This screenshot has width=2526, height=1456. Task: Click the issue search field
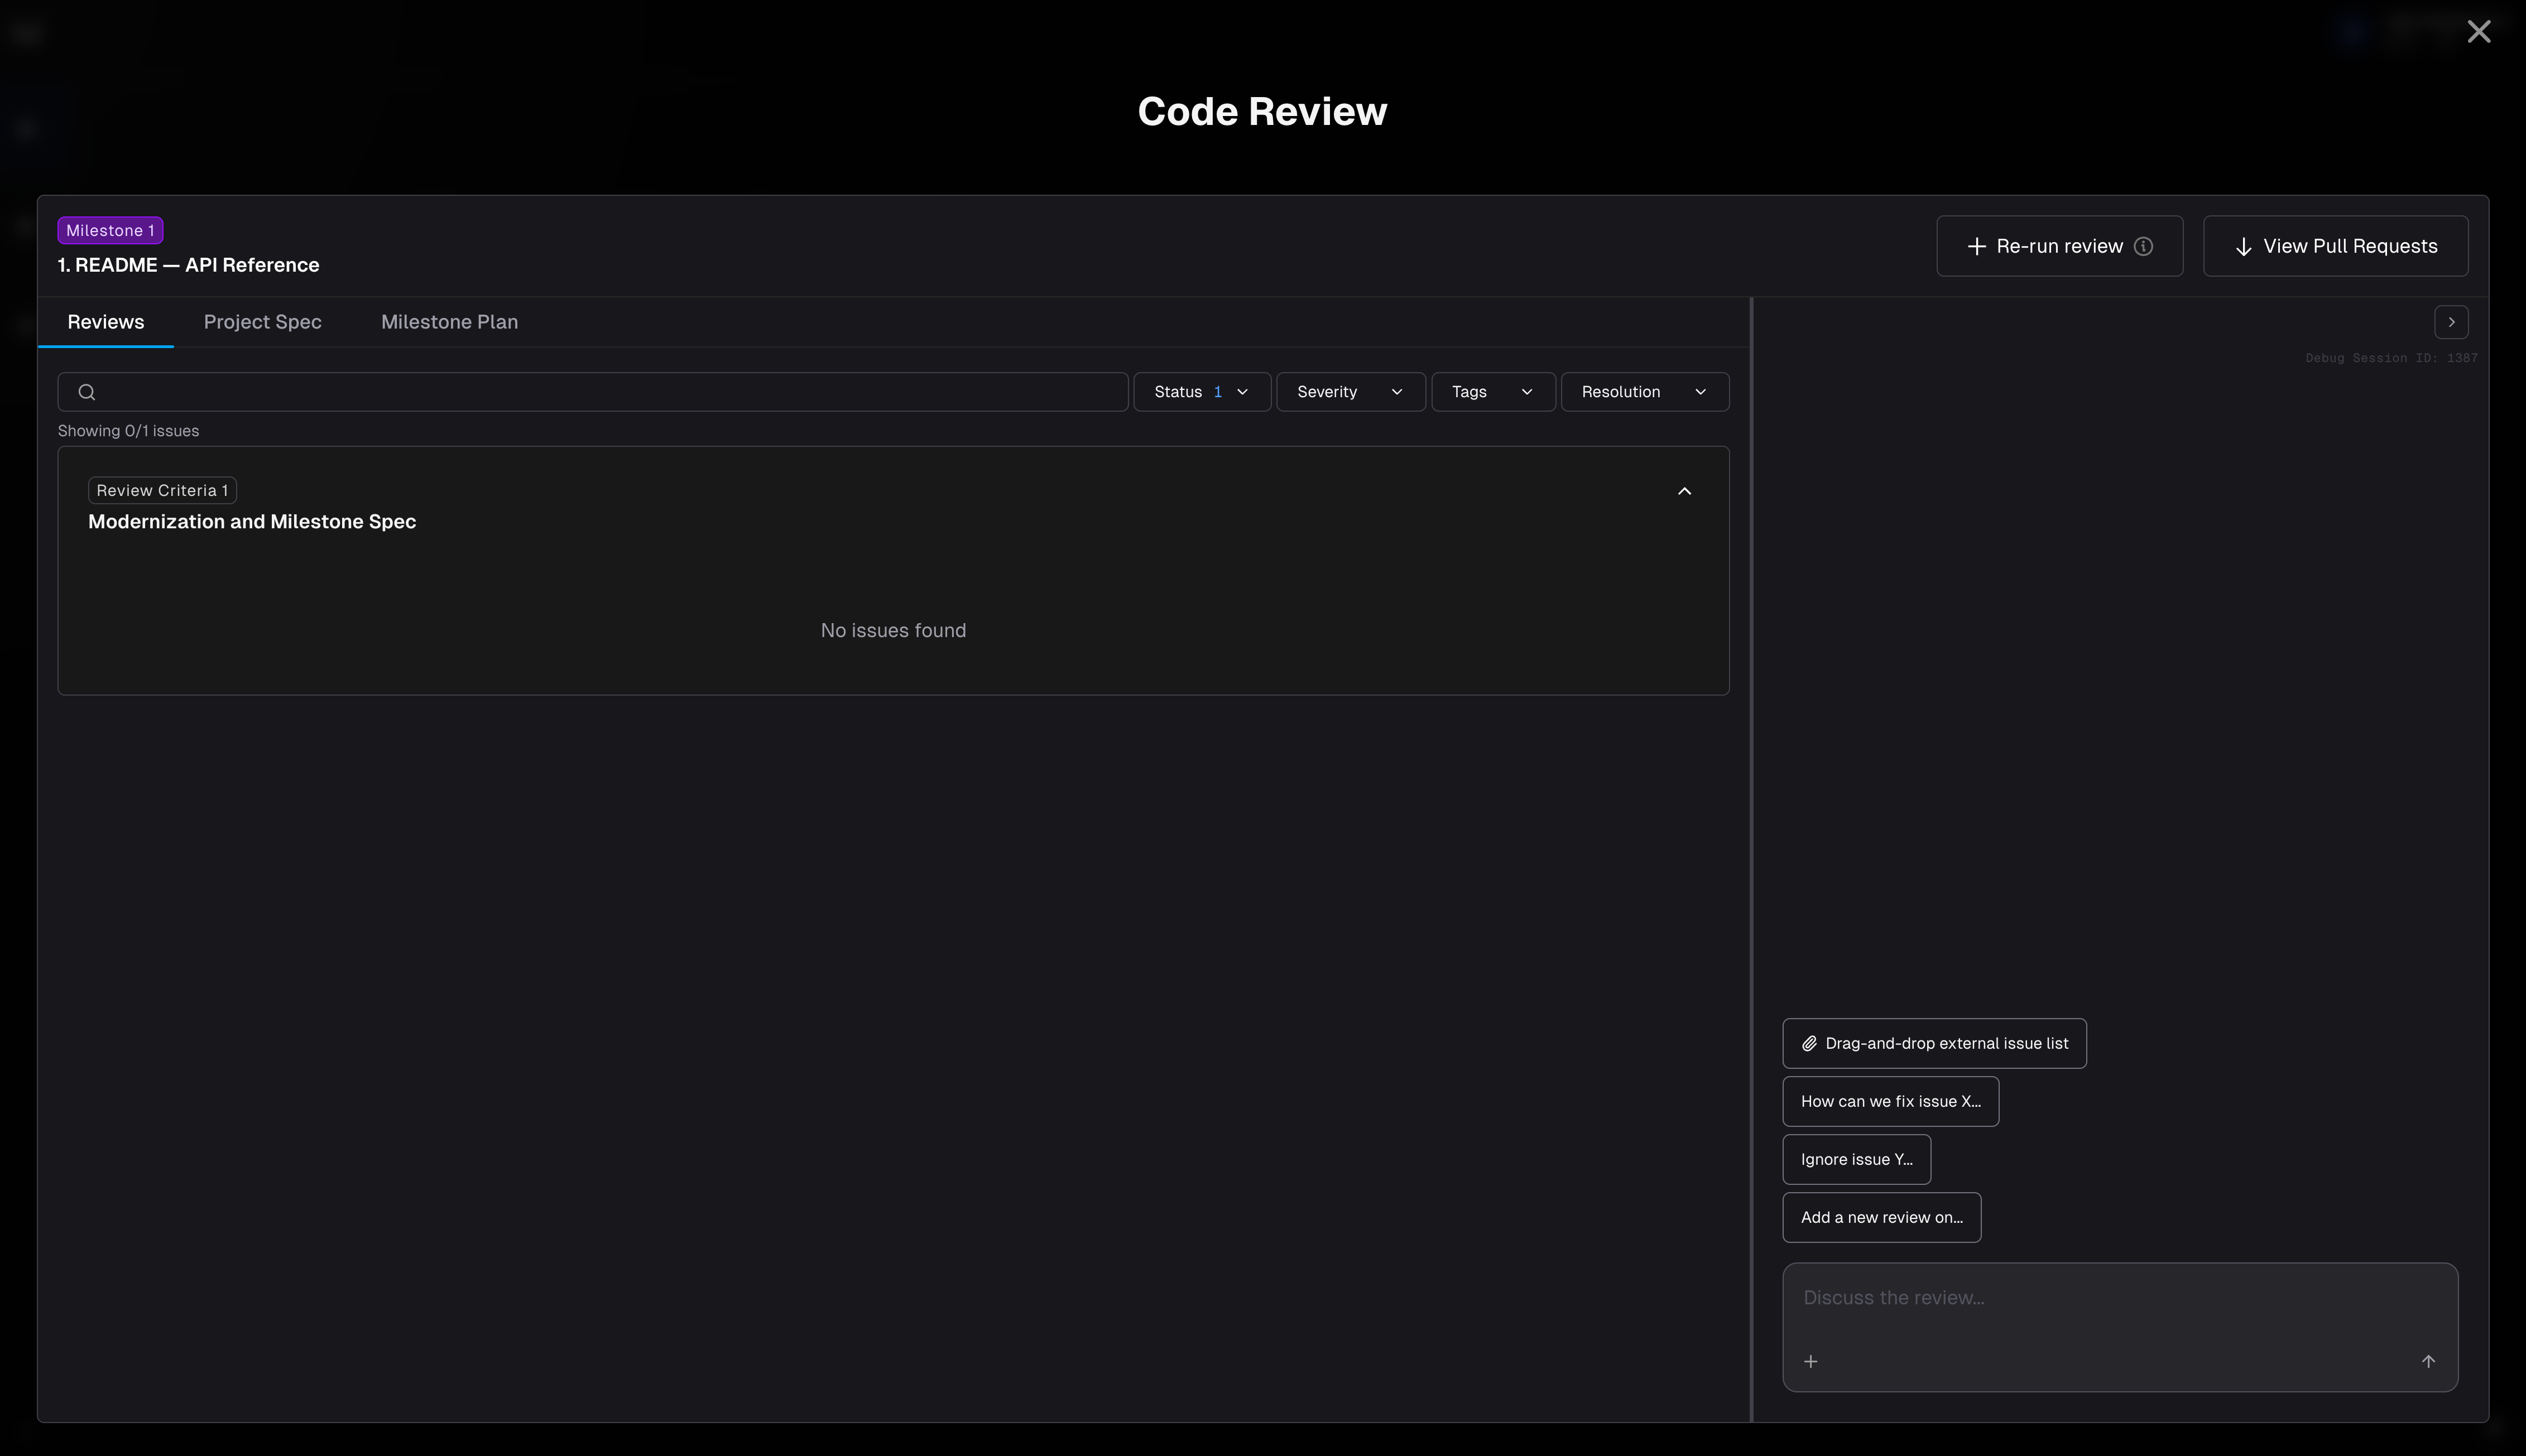593,392
